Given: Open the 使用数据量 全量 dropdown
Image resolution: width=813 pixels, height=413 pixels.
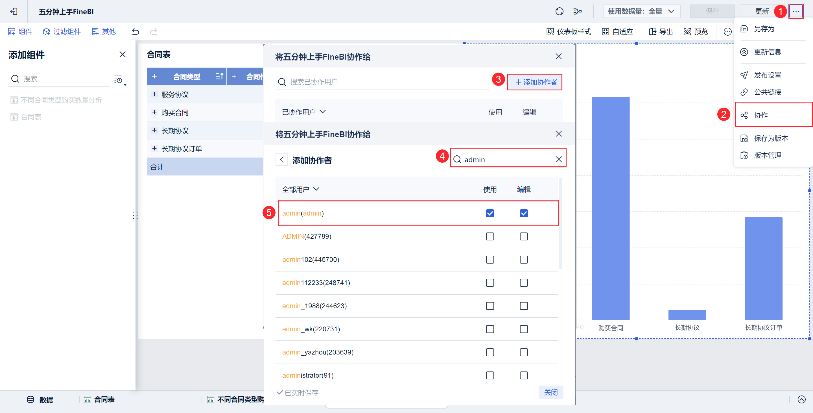Looking at the screenshot, I should click(x=641, y=11).
